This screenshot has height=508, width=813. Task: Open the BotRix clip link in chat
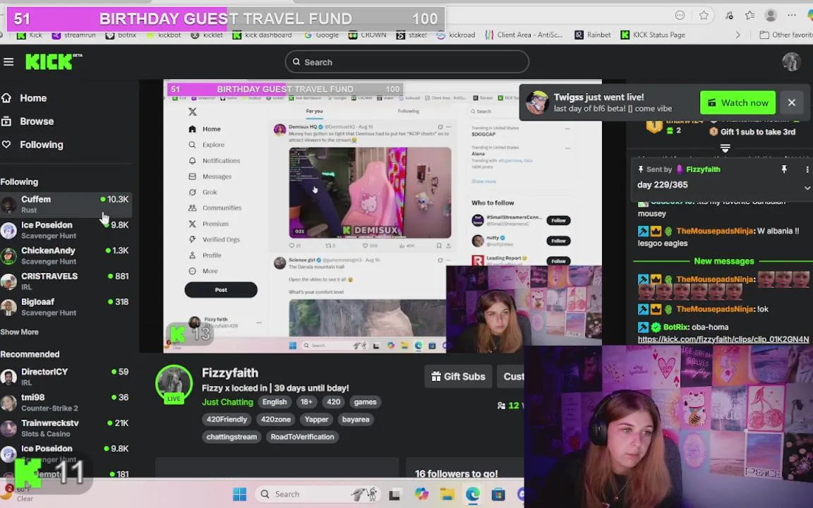coord(723,339)
